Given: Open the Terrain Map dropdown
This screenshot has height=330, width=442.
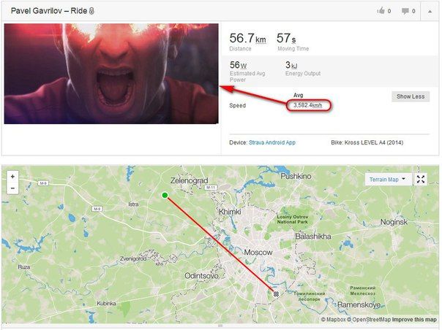Looking at the screenshot, I should [x=387, y=179].
